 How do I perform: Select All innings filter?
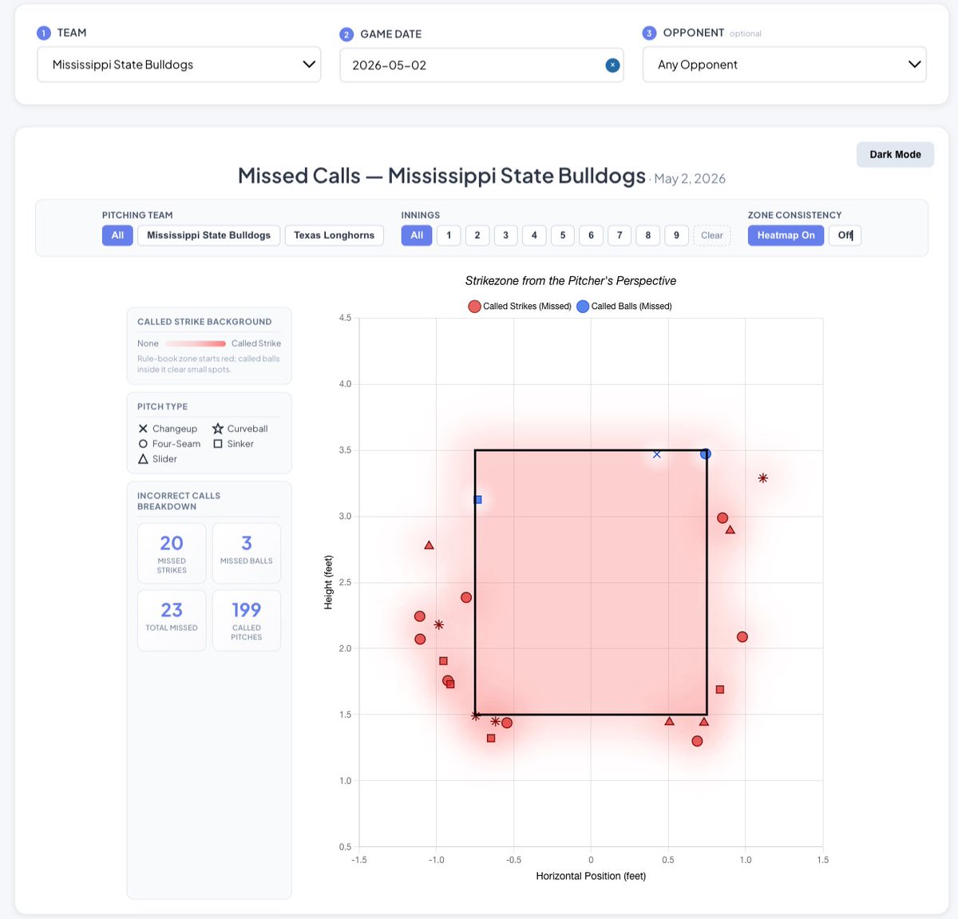tap(417, 236)
